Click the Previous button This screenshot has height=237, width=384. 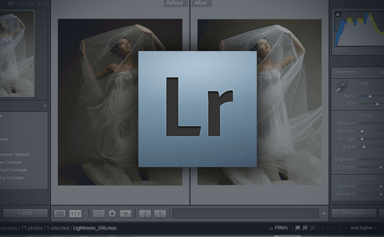click(x=354, y=213)
